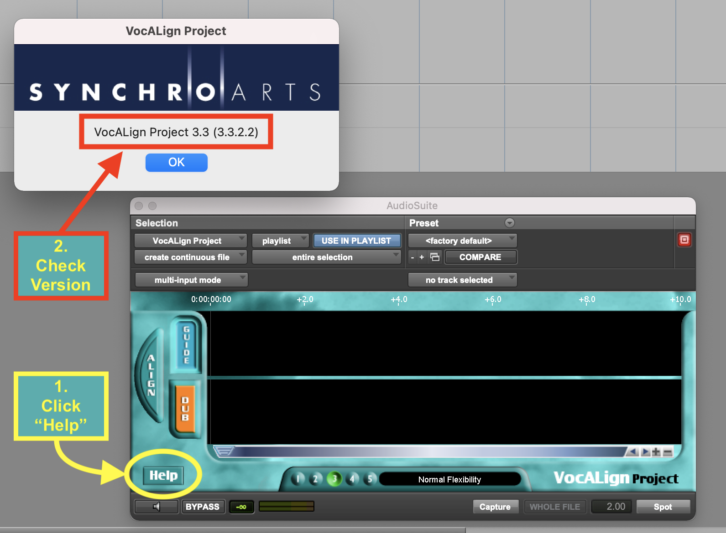726x533 pixels.
Task: Click the 0:00:00:00 timecode marker
Action: pos(211,299)
